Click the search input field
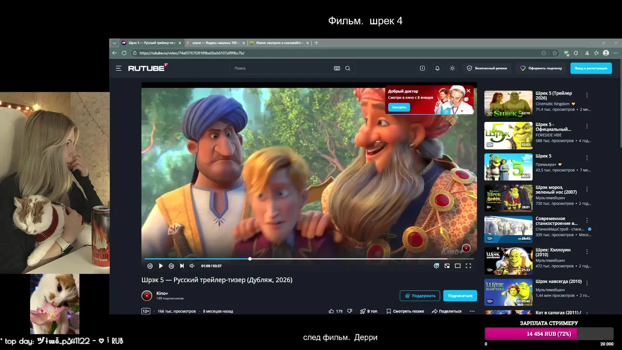The height and width of the screenshot is (350, 622). [282, 69]
